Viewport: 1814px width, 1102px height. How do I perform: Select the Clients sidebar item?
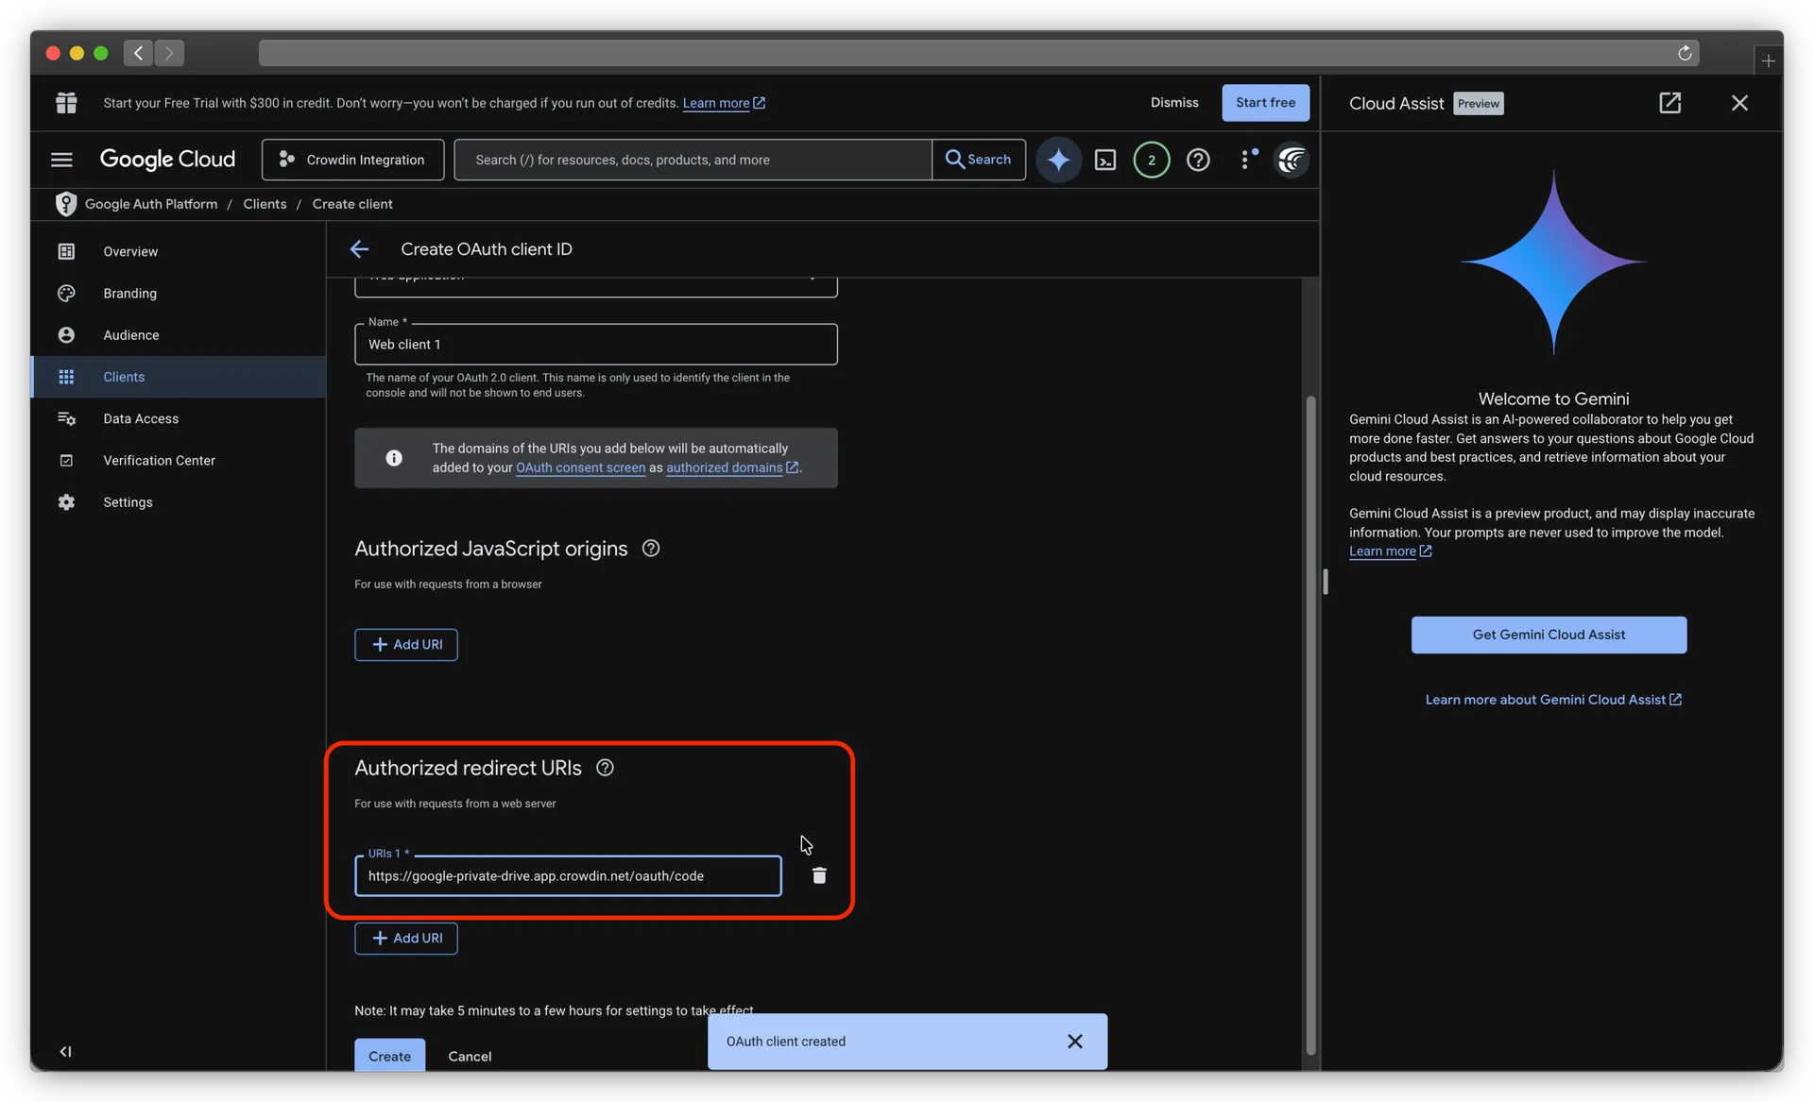pyautogui.click(x=124, y=376)
